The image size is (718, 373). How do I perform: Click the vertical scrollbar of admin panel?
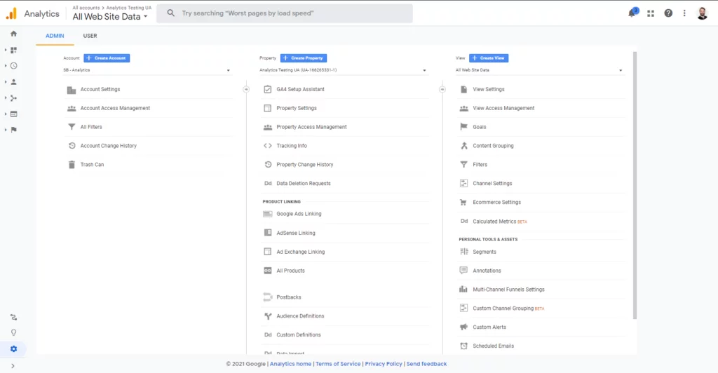coord(635,185)
